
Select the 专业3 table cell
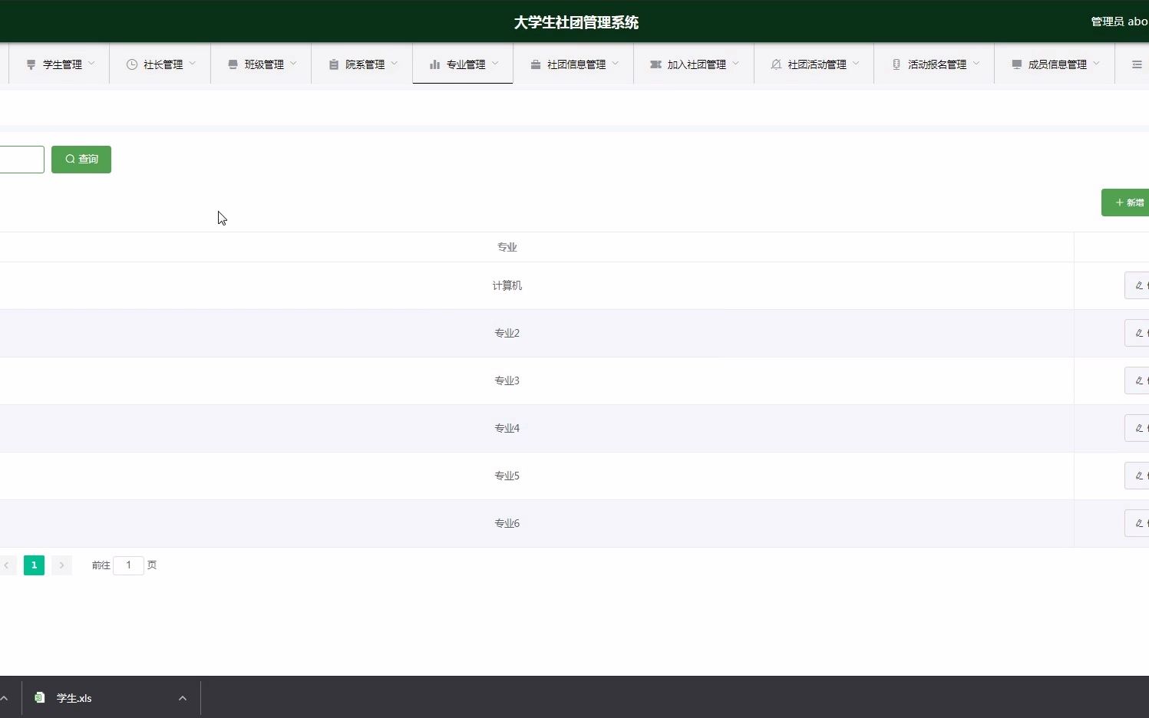(507, 380)
